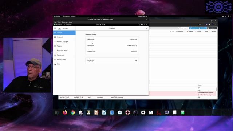
Task: Open Rhythmbox speaker icon in dock
Action: click(x=88, y=112)
